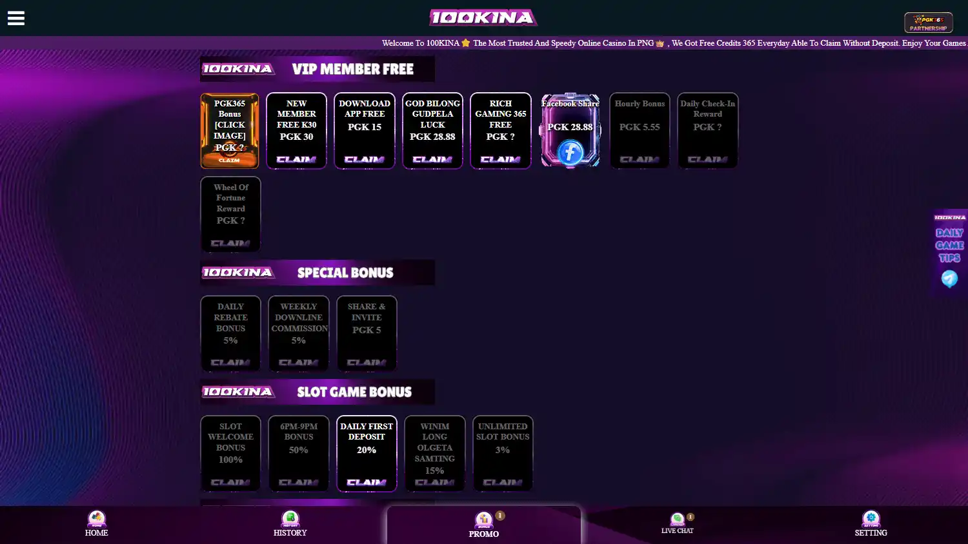Click the Special Bonus section banner
968x544 pixels.
pos(317,273)
